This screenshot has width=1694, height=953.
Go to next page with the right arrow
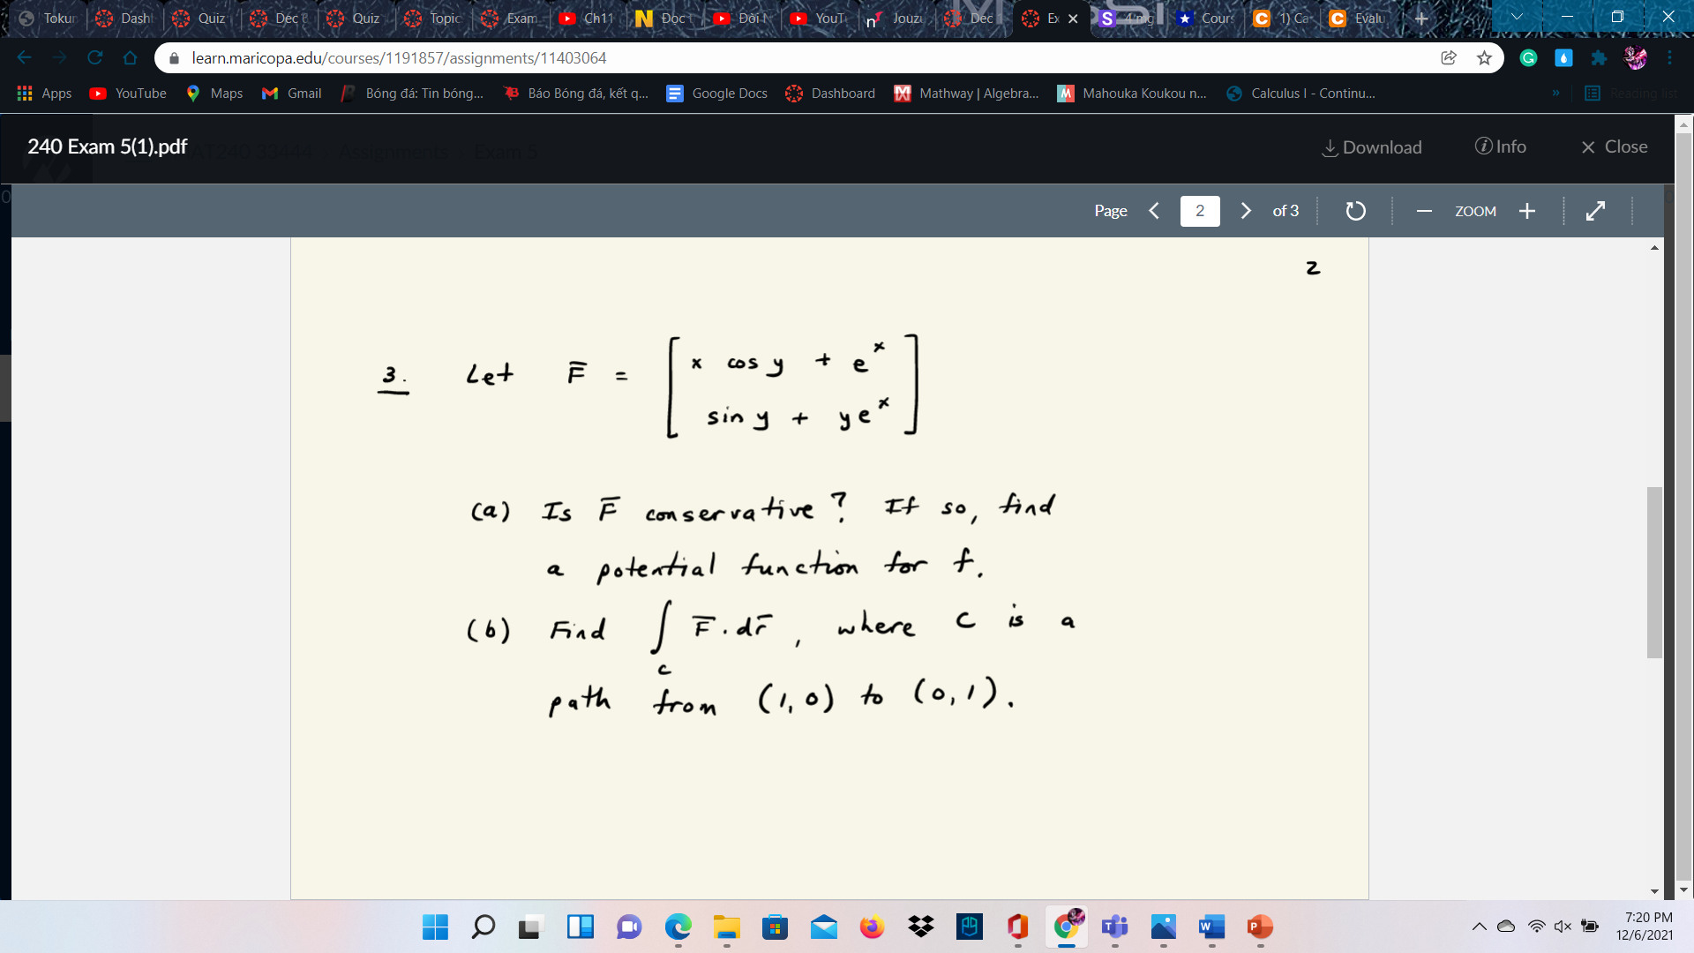pos(1246,211)
